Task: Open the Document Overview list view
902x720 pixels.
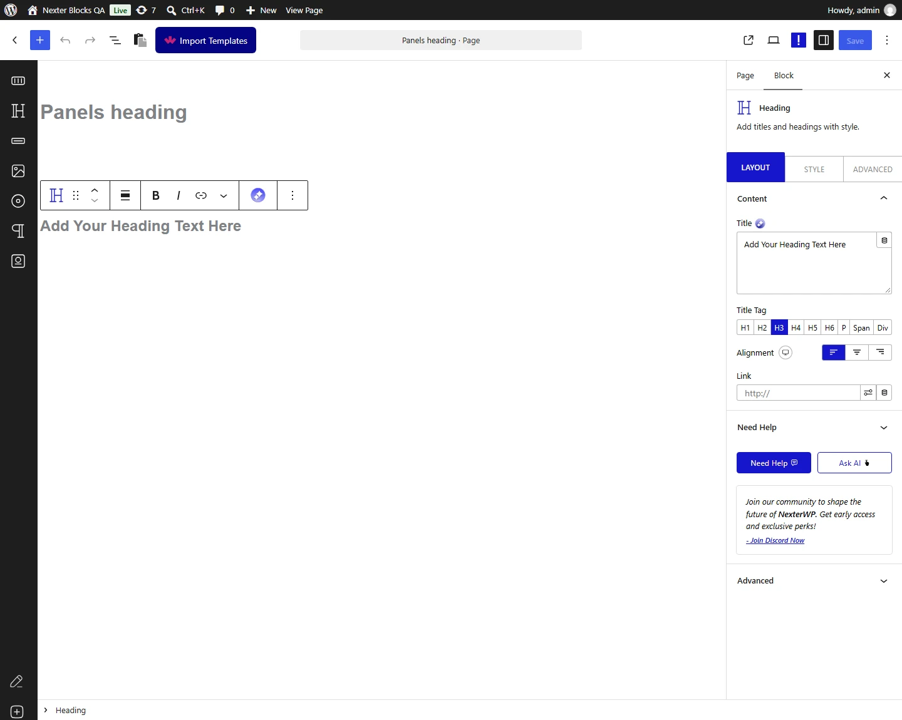Action: click(x=115, y=40)
